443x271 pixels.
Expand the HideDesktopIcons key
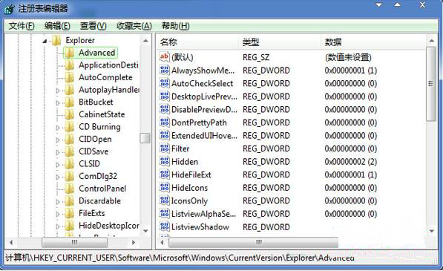tap(58, 226)
